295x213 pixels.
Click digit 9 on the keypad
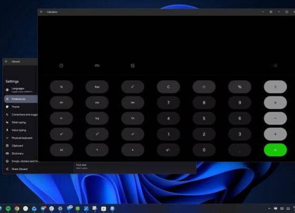click(x=240, y=103)
